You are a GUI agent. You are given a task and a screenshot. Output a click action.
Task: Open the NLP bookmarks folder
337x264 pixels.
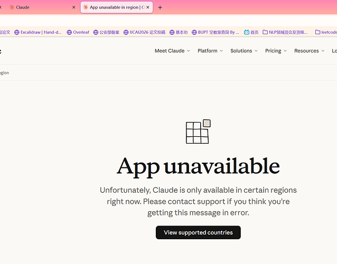click(x=285, y=32)
